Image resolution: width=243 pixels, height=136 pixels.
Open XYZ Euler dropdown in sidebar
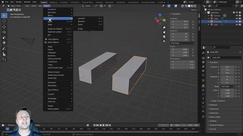(x=183, y=43)
